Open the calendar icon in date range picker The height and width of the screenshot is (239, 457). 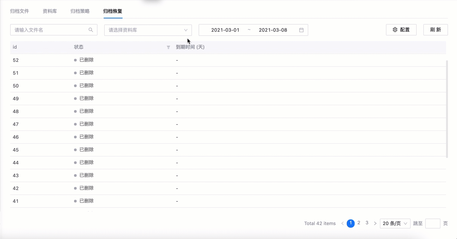click(x=301, y=30)
